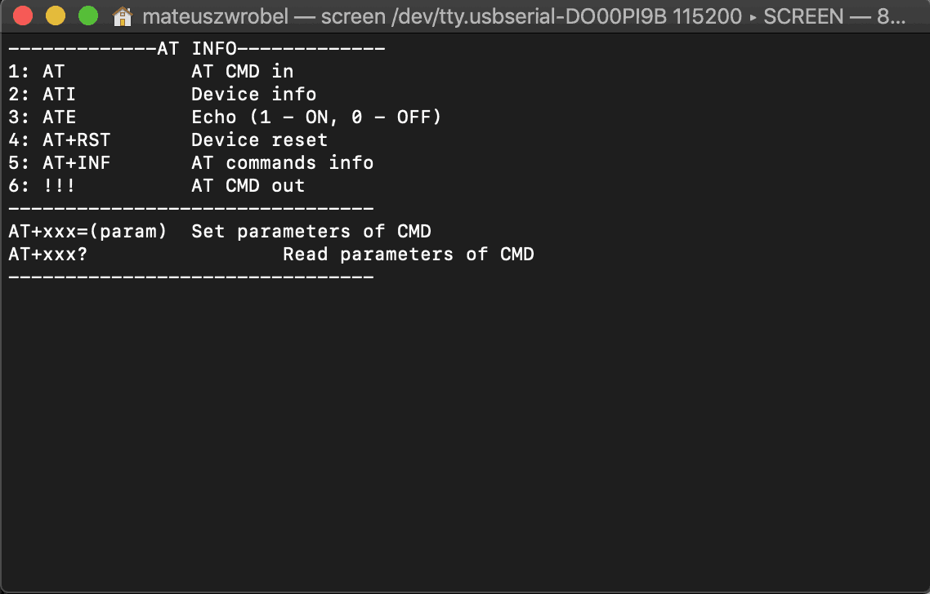Click the ATE echo command

(x=59, y=117)
